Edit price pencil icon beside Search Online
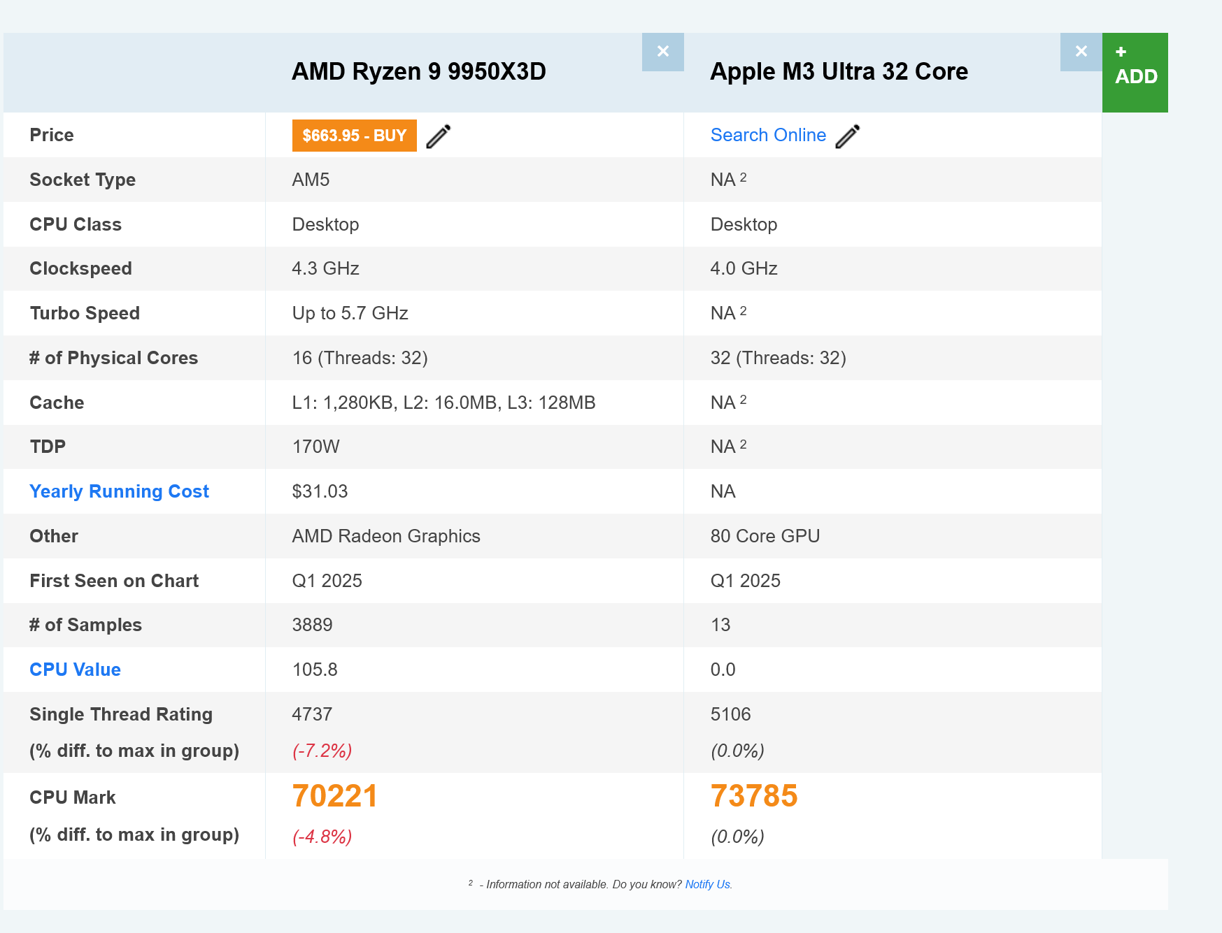 coord(847,136)
